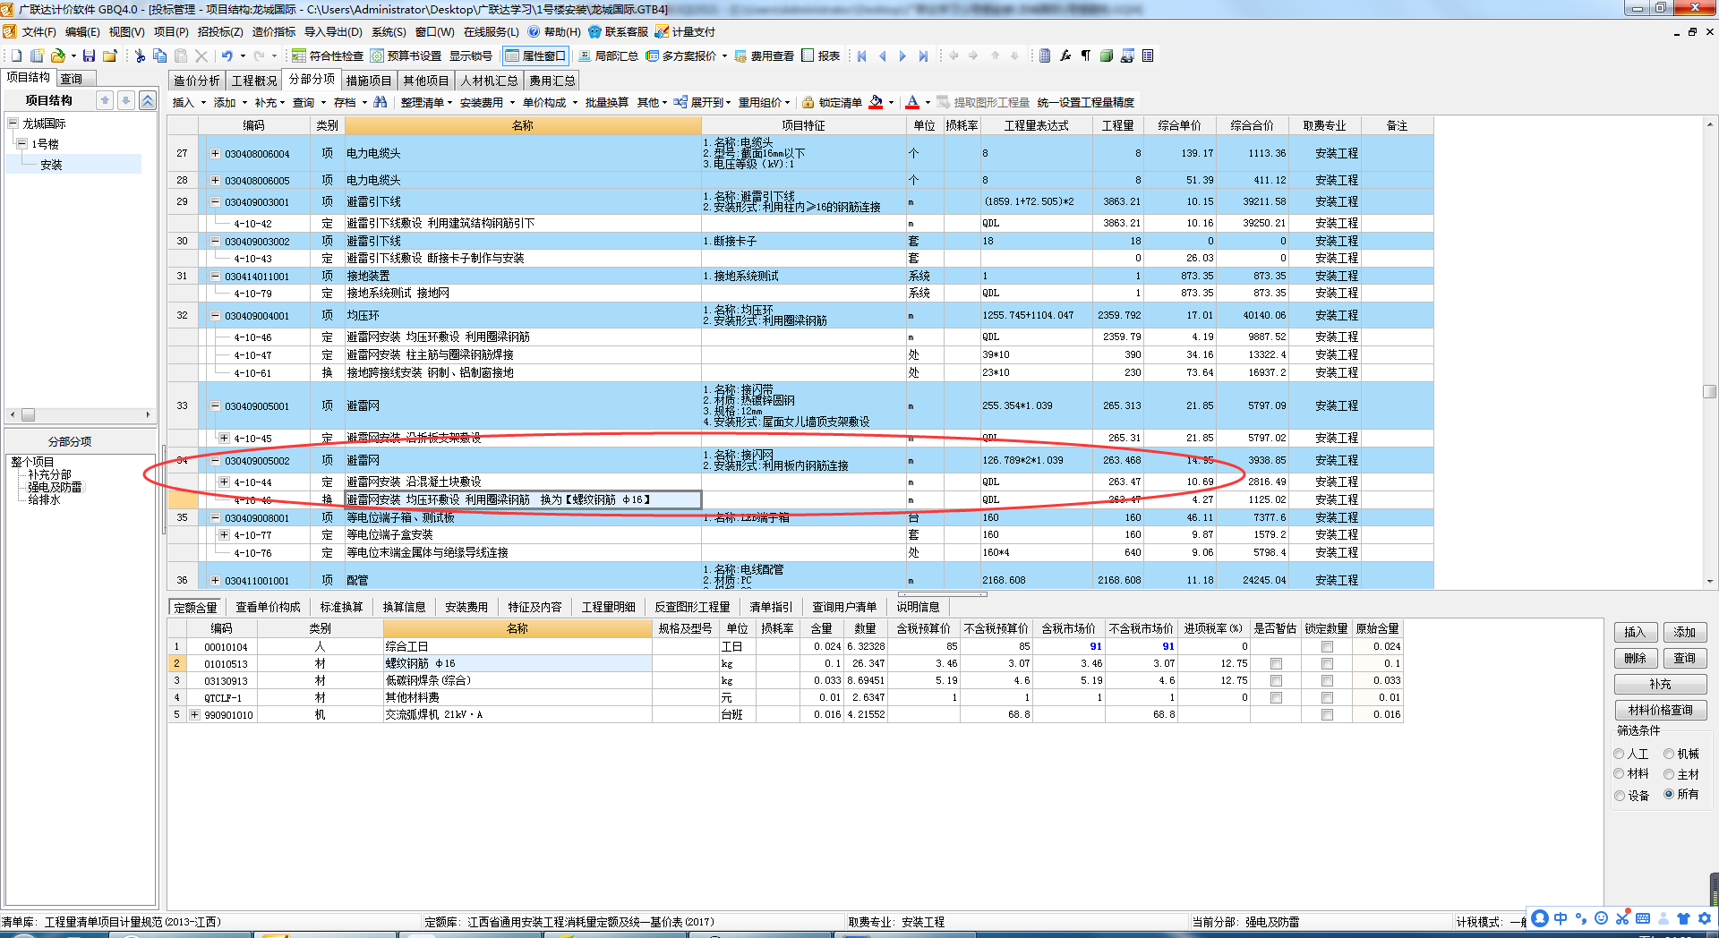Screen dimensions: 1719x938
Task: Open the fill color bucket picker
Action: 877,102
